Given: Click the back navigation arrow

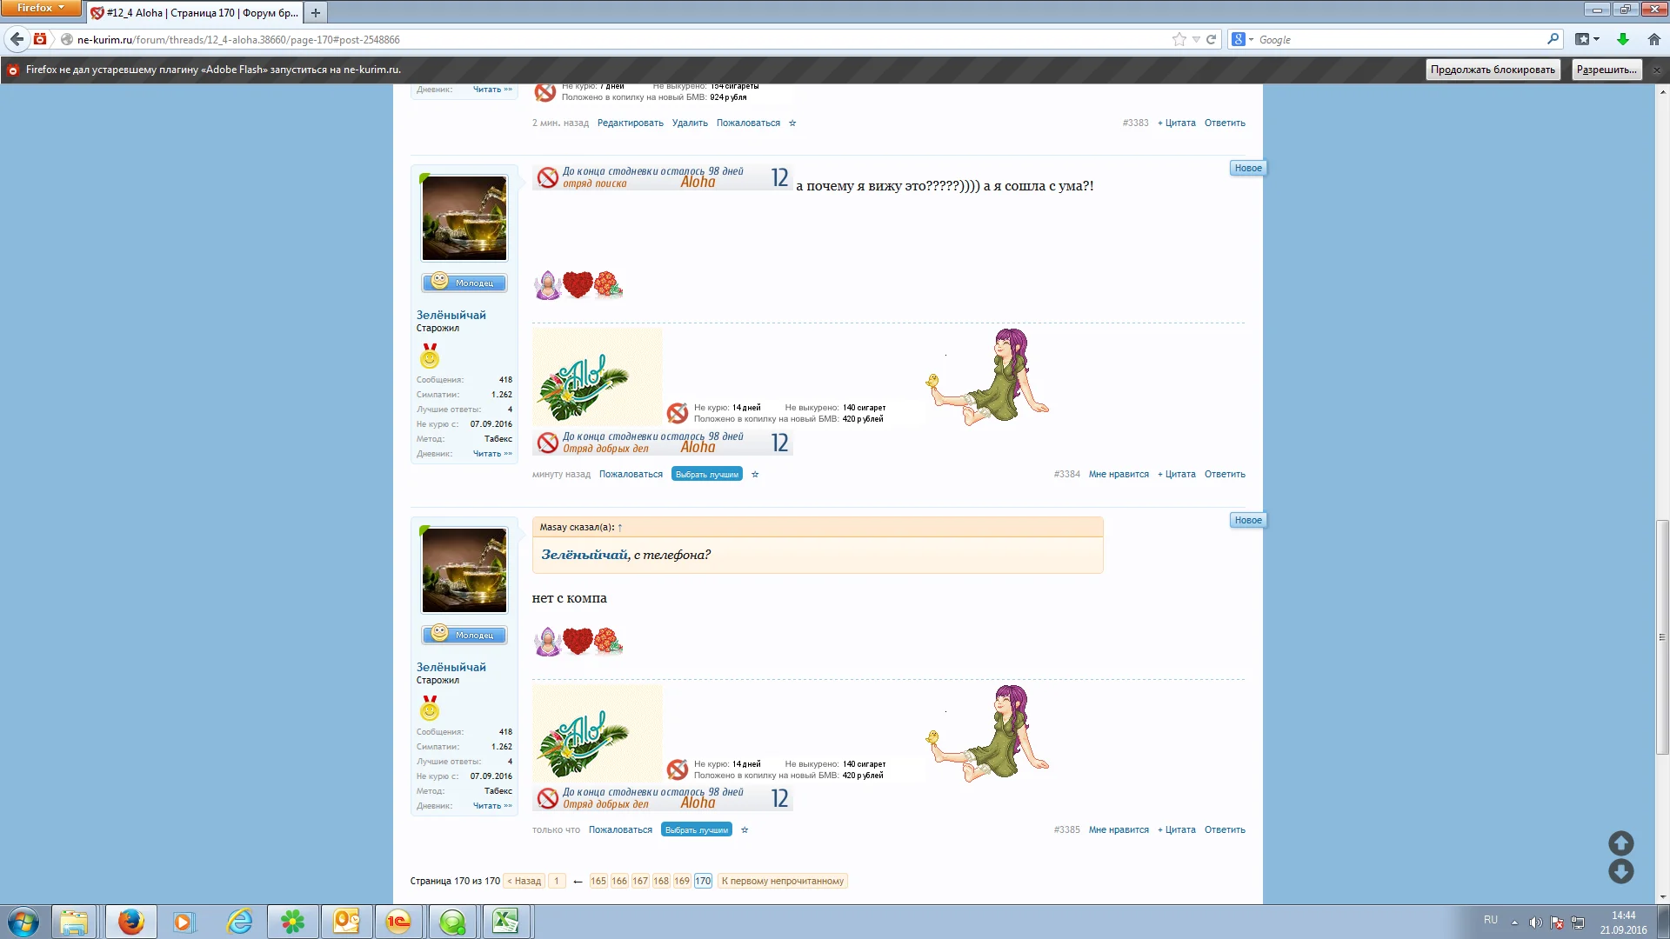Looking at the screenshot, I should 17,39.
